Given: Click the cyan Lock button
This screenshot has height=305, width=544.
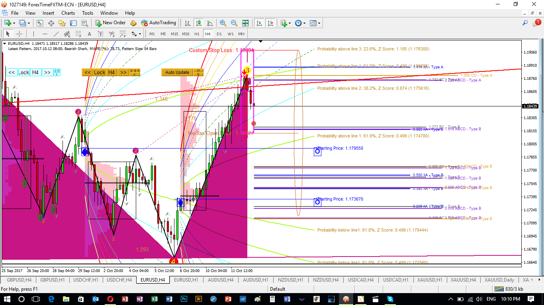Looking at the screenshot, I should [23, 72].
